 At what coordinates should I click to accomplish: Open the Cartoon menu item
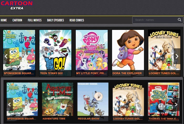pos(17,20)
